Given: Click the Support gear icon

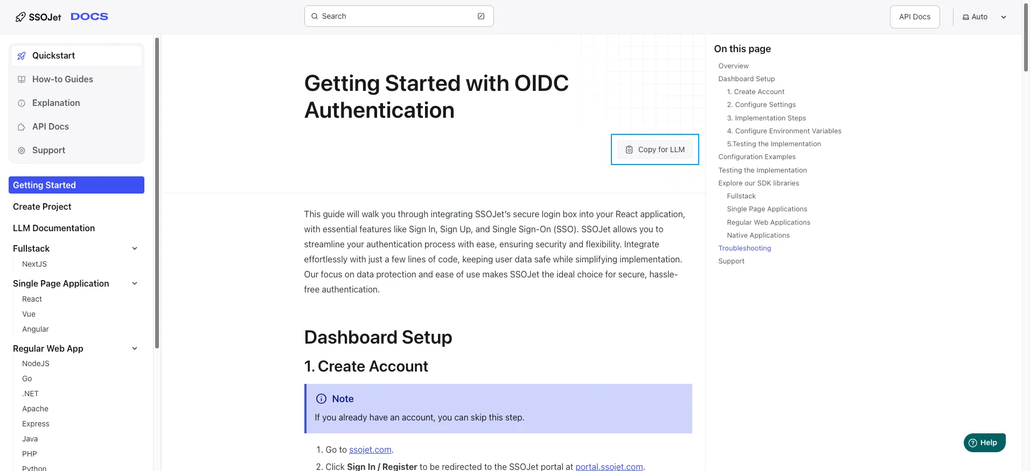Looking at the screenshot, I should click(x=21, y=150).
